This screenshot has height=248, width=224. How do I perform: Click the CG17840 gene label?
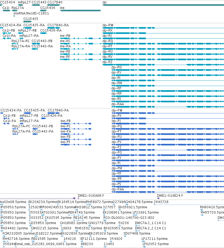coord(55,2)
